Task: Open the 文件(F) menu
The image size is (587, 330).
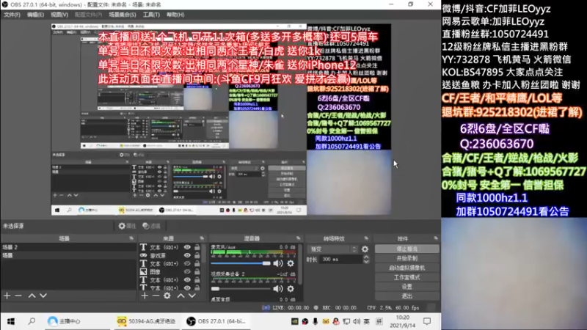Action: pos(12,15)
